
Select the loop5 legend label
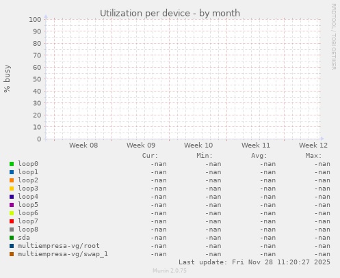[28, 205]
